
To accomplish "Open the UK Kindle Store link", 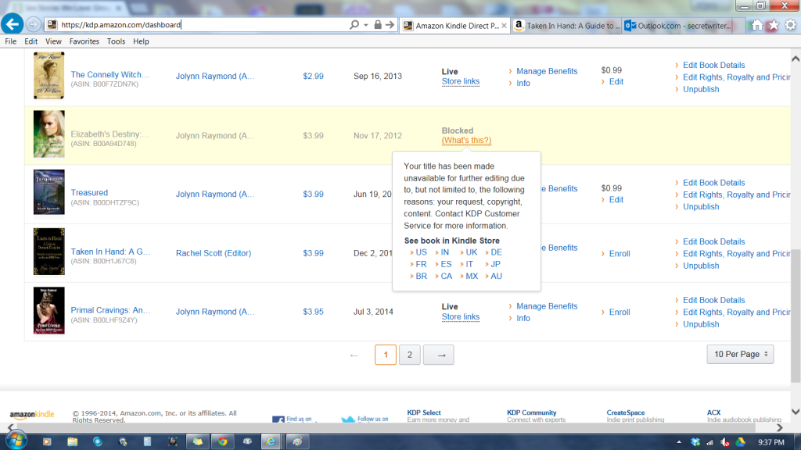I will click(471, 252).
